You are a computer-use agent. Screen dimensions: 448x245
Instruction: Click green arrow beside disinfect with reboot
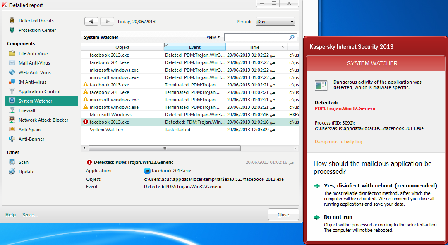pos(317,186)
